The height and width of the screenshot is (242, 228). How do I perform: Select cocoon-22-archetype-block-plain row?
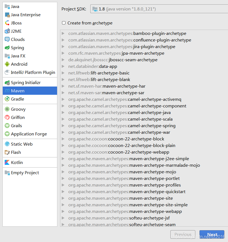[144, 145]
